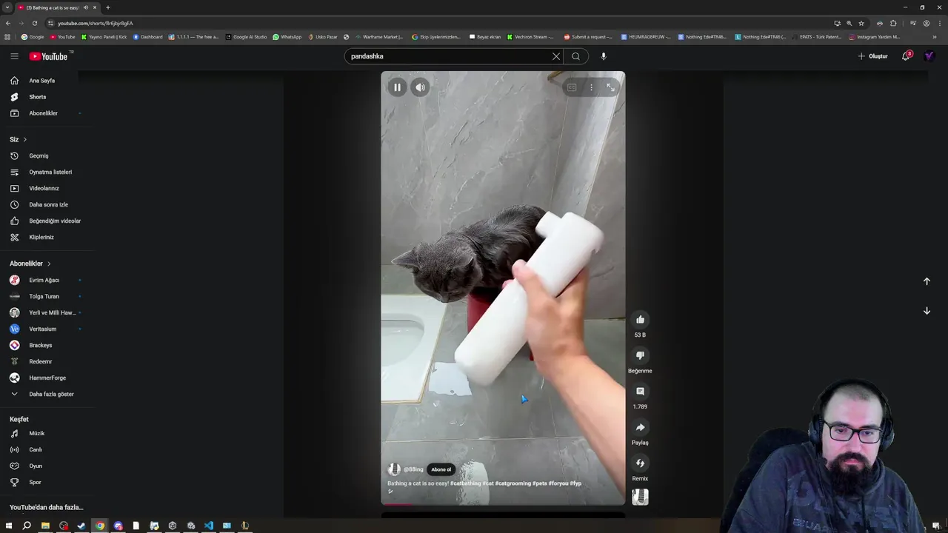Open the Evrim Ağacı channel
Screen dimensions: 948x533
click(x=44, y=281)
